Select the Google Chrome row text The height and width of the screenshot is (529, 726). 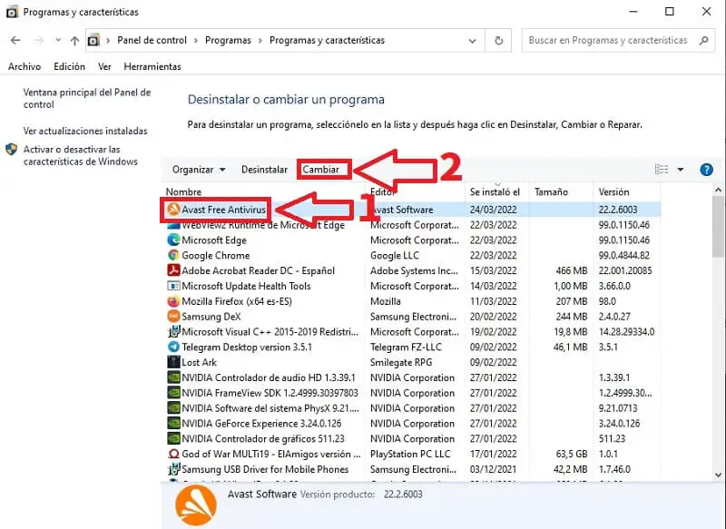[x=215, y=255]
